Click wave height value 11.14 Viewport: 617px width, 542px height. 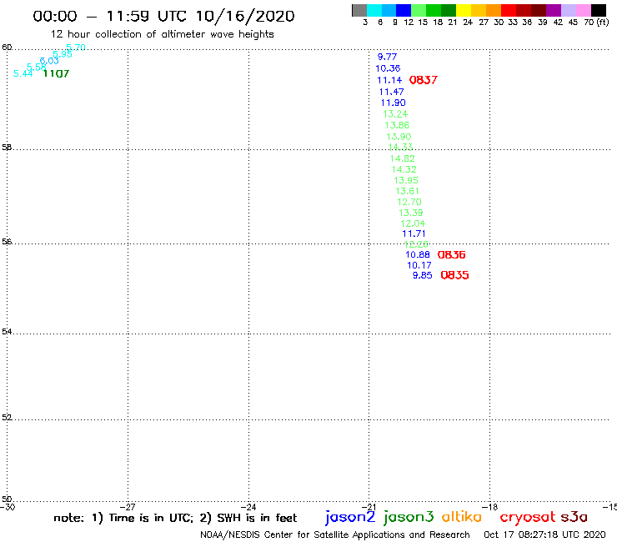click(389, 80)
